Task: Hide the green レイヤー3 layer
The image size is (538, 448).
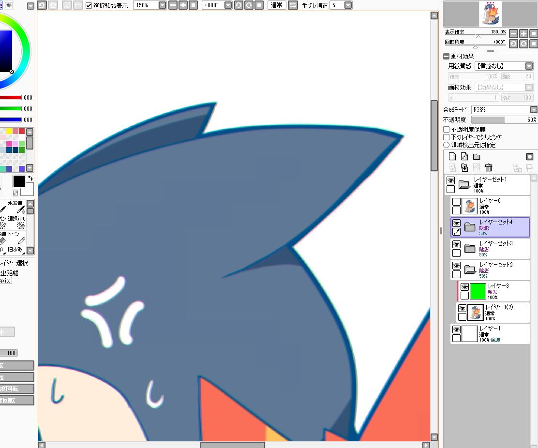Action: coord(464,287)
